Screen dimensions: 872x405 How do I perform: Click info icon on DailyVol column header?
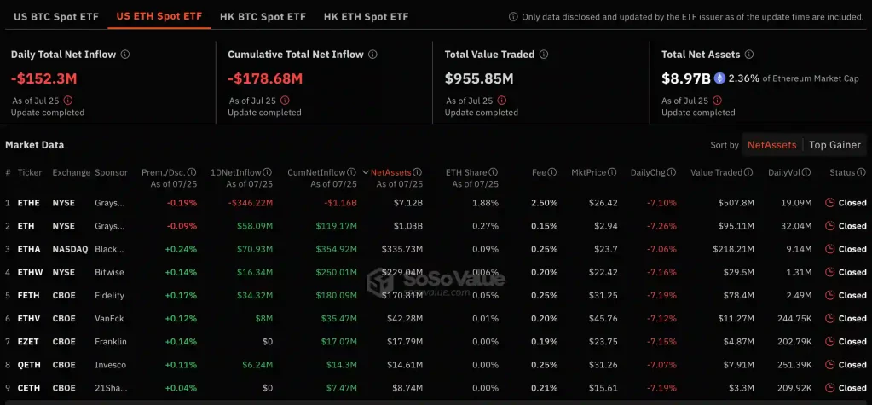click(x=806, y=172)
